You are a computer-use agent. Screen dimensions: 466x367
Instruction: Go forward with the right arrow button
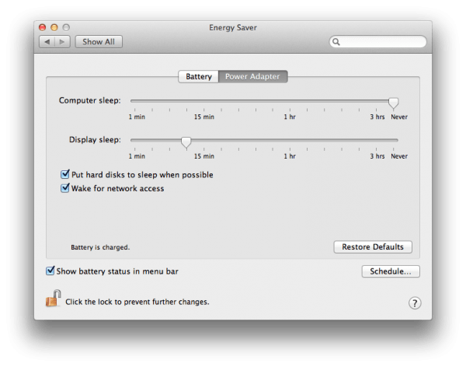(x=62, y=42)
